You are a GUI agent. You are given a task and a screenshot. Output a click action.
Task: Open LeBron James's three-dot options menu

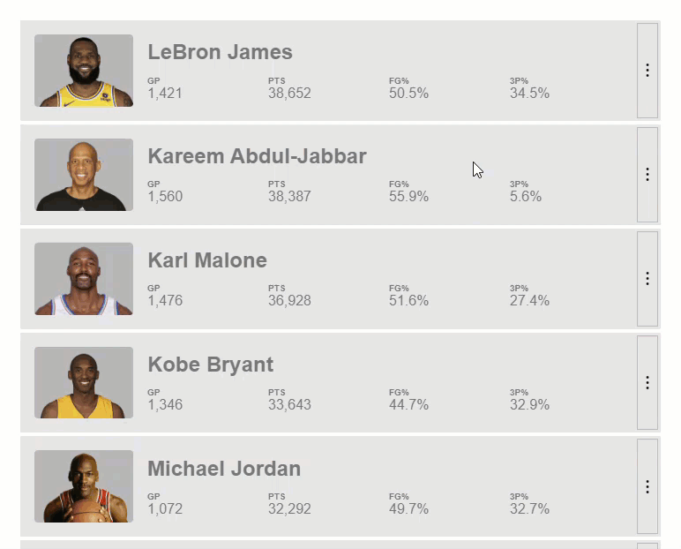click(647, 71)
